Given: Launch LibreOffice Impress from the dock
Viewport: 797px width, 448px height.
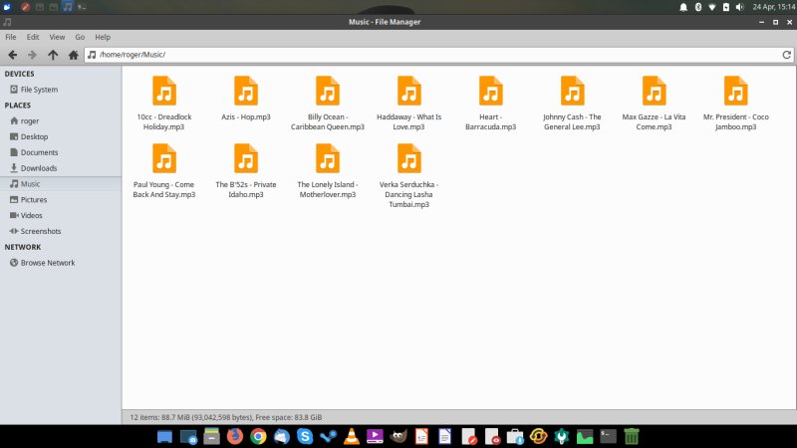Looking at the screenshot, I should tap(421, 436).
